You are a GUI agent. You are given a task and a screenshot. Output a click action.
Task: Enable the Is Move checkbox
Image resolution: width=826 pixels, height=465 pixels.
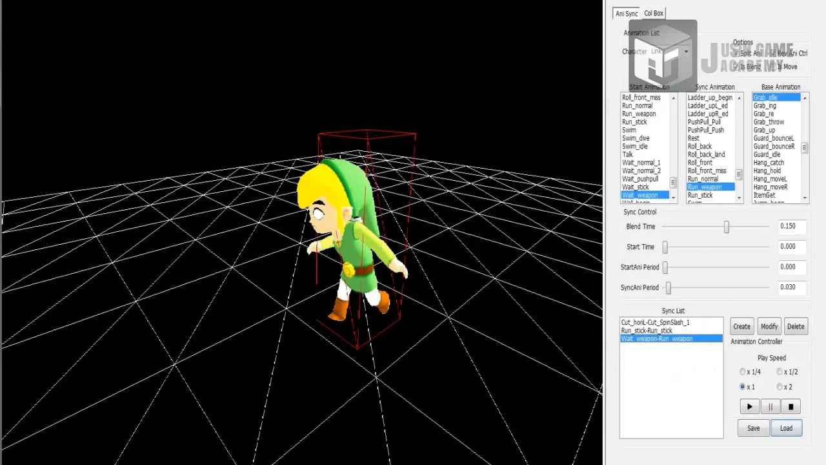coord(773,67)
